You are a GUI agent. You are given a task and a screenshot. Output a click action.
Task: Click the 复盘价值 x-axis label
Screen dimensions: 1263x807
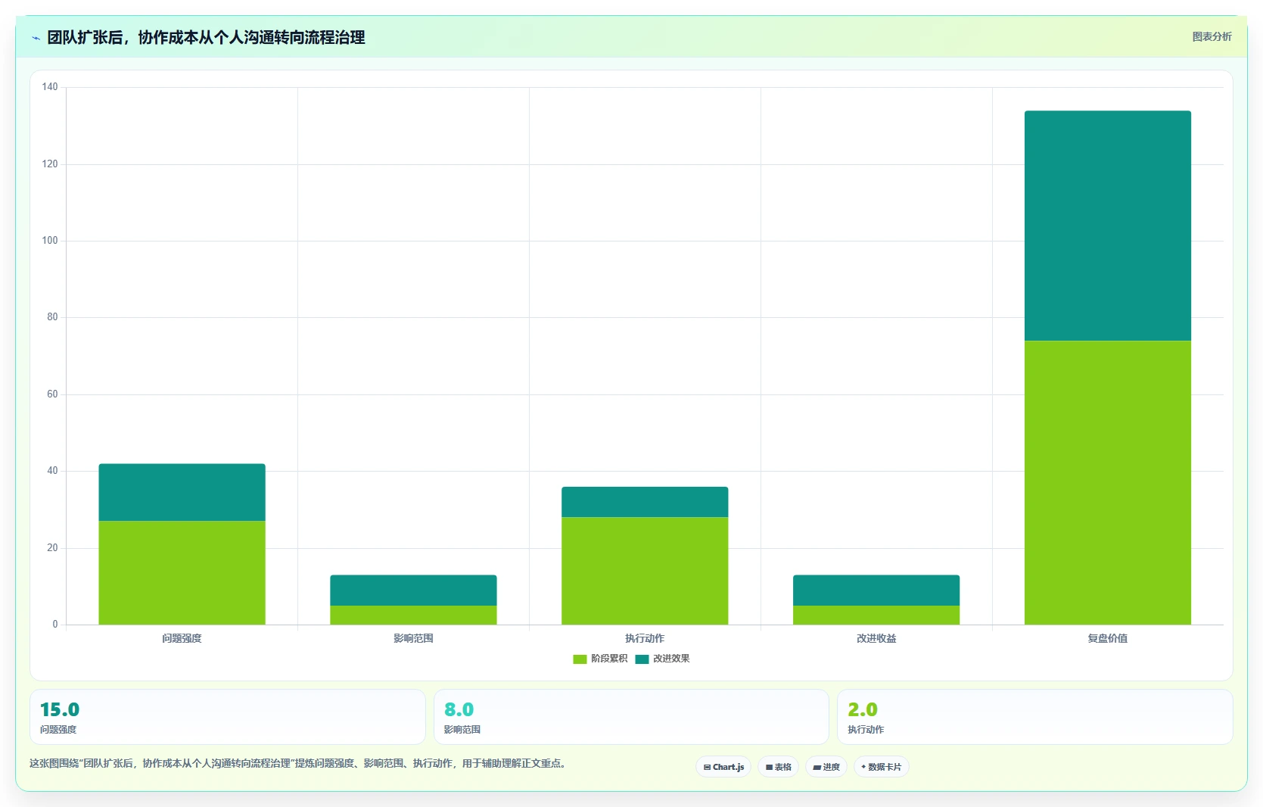point(1108,638)
